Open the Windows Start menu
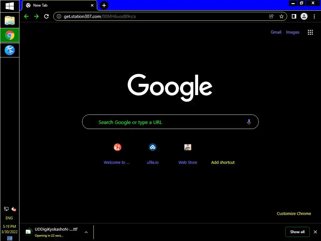The image size is (321, 241). [10, 6]
